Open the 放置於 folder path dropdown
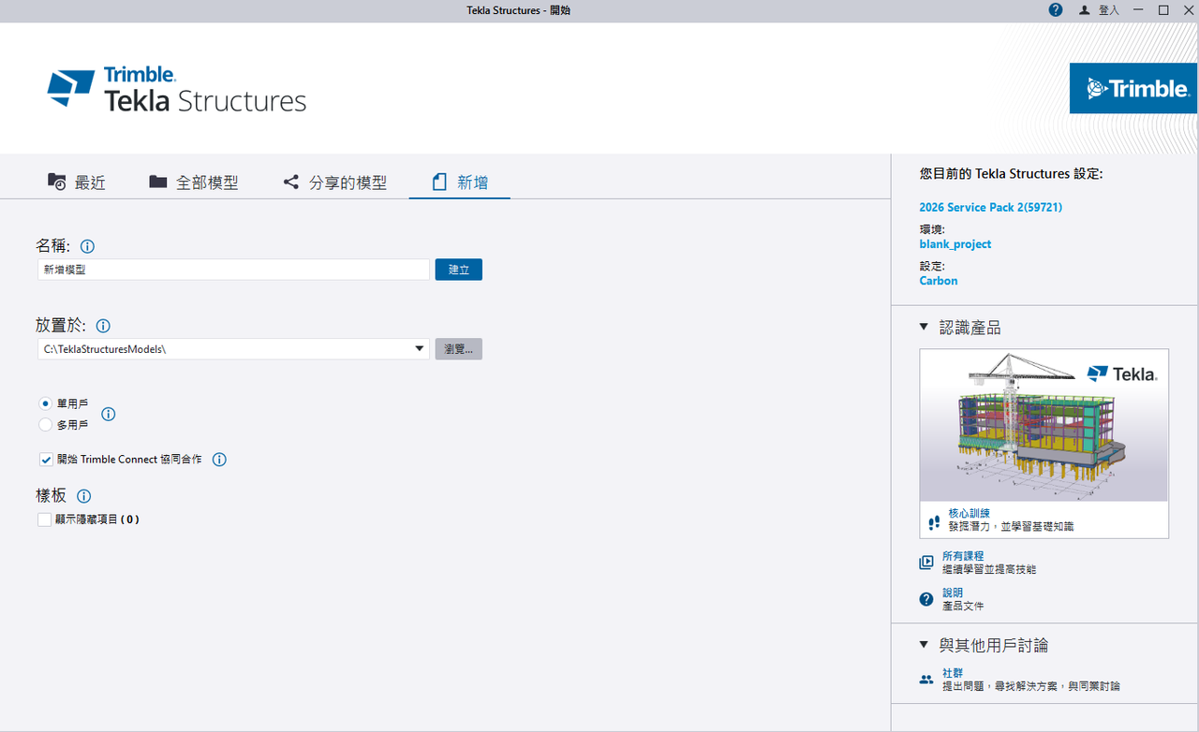Viewport: 1199px width, 732px height. (420, 349)
